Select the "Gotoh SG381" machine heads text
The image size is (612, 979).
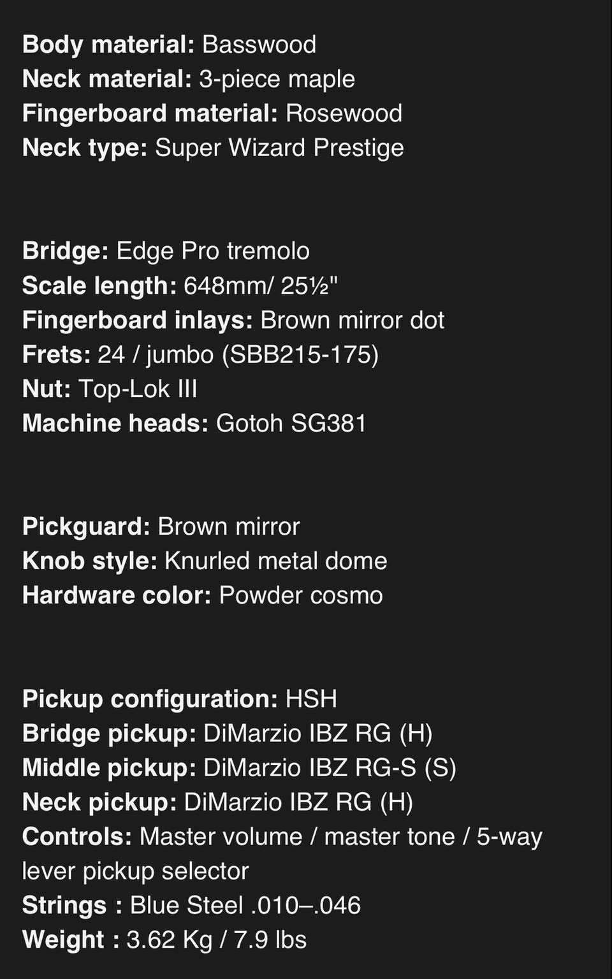(291, 423)
